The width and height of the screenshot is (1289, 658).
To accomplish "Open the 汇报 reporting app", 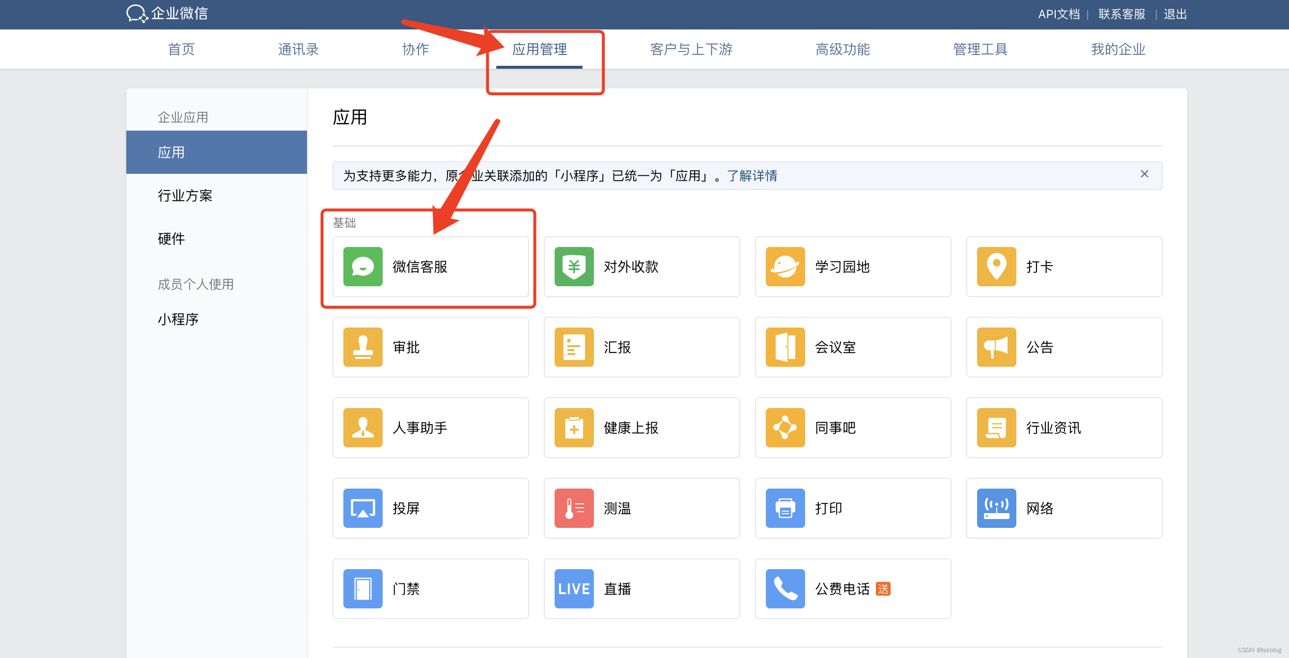I will (x=642, y=347).
